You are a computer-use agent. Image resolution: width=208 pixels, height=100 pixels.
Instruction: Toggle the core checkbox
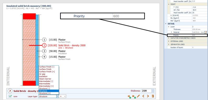10,96
